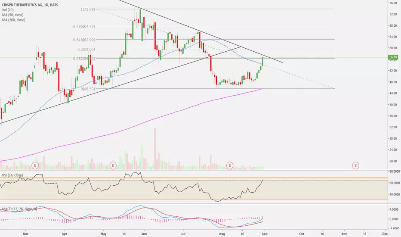Click the 76.00 price axis label
This screenshot has width=401, height=237.
pyautogui.click(x=393, y=3)
